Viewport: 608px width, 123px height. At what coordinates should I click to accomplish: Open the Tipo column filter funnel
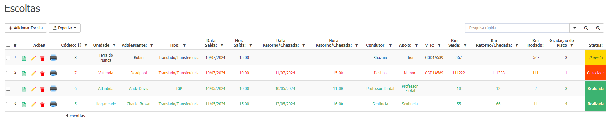pos(184,45)
